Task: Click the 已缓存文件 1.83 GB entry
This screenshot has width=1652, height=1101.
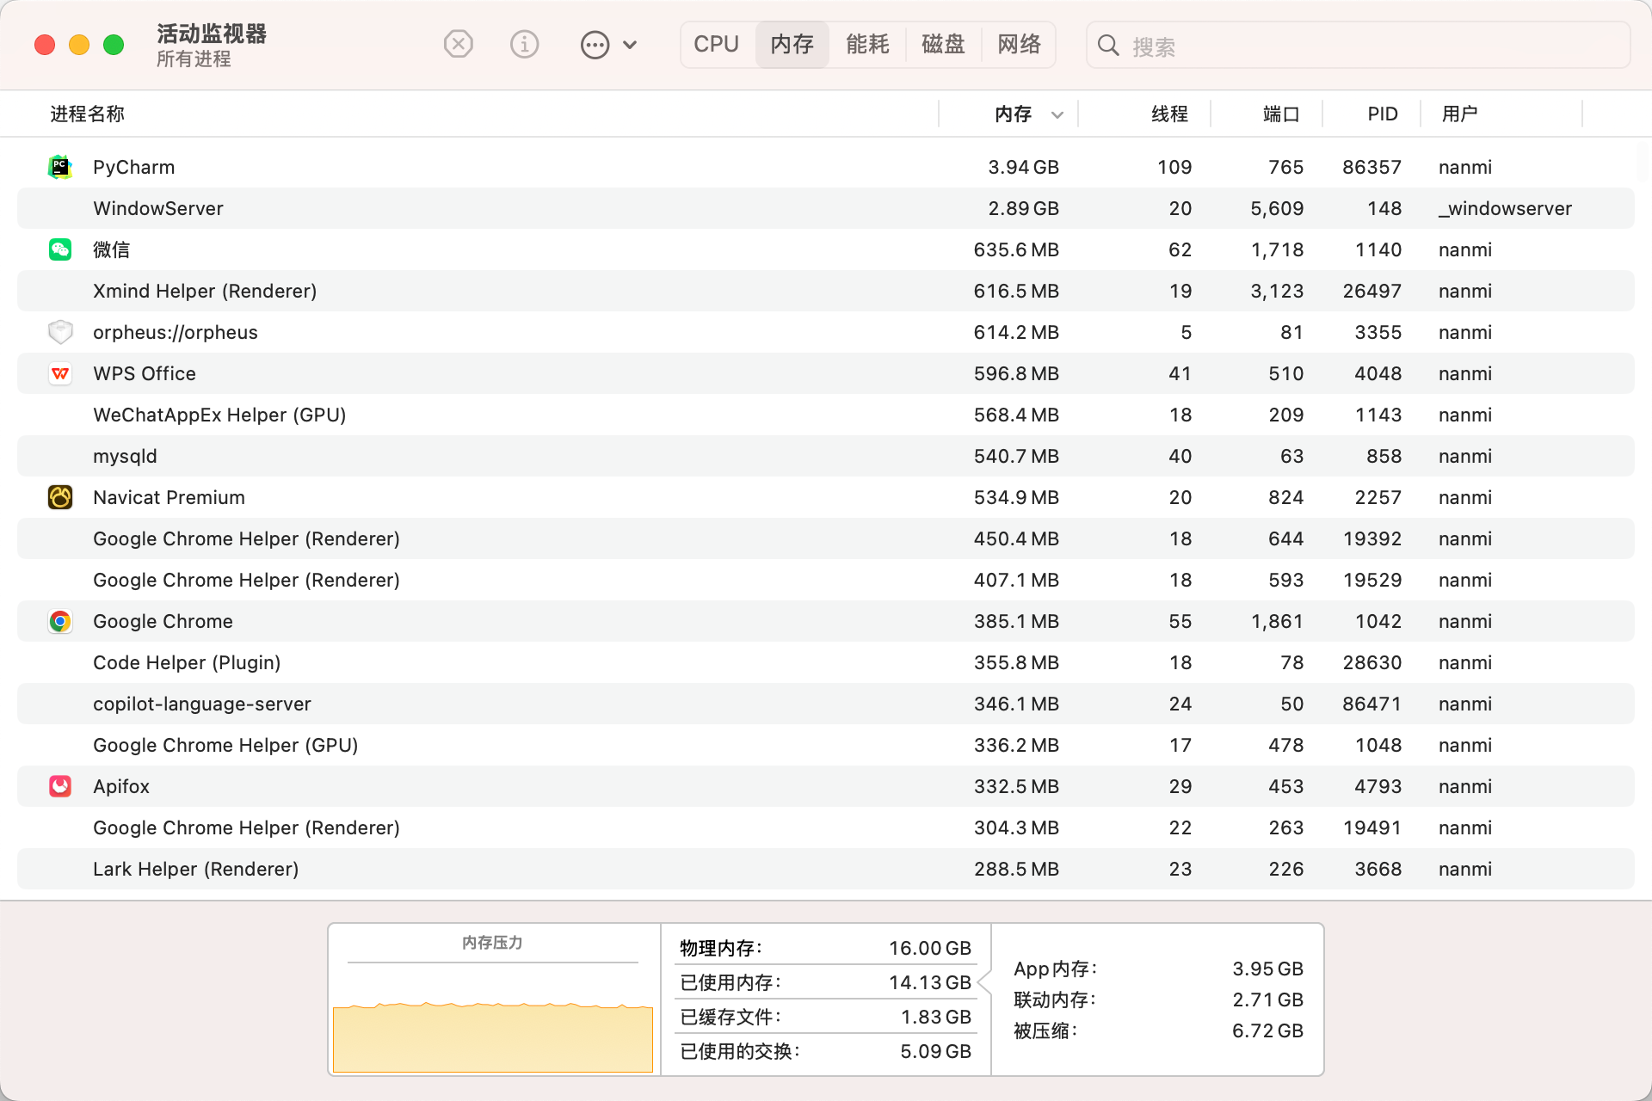Action: click(x=825, y=1017)
